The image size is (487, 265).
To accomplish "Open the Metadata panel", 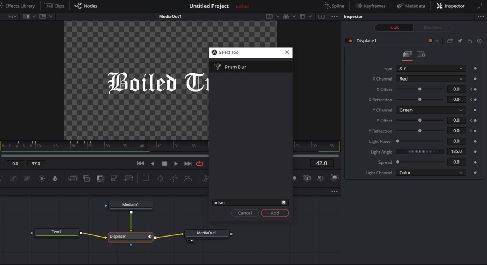I will click(411, 6).
